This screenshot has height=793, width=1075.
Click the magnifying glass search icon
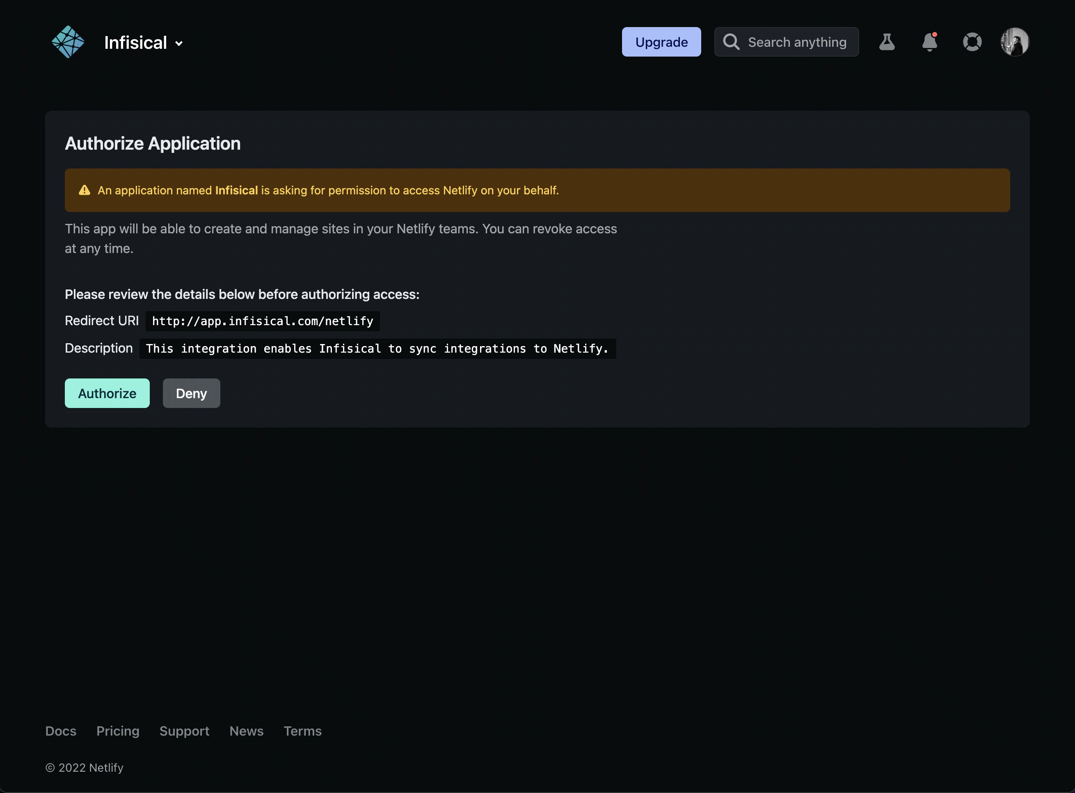pyautogui.click(x=731, y=42)
